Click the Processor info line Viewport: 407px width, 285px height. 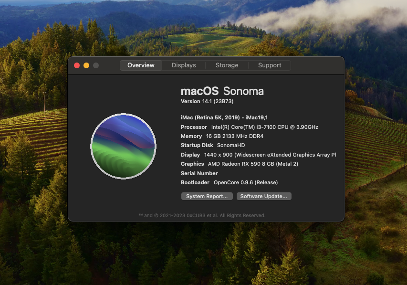(x=250, y=127)
